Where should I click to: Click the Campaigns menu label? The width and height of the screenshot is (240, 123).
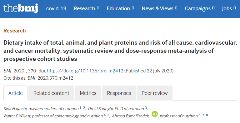(x=198, y=8)
